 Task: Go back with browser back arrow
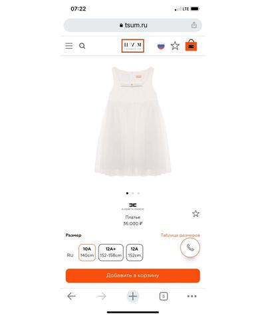tap(71, 296)
